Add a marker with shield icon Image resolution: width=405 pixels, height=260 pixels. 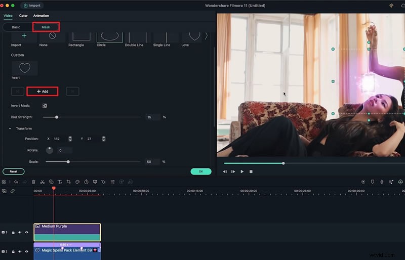point(373,182)
